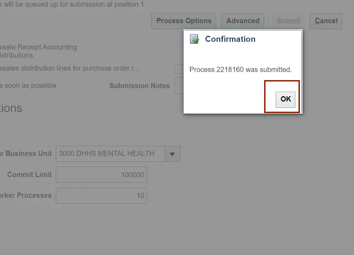Cancel the process submission

click(326, 21)
